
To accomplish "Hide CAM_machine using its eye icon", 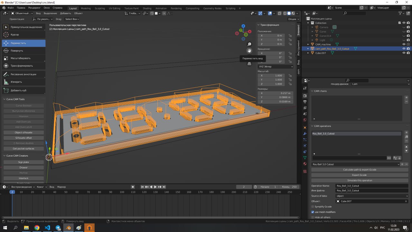I will point(404,44).
